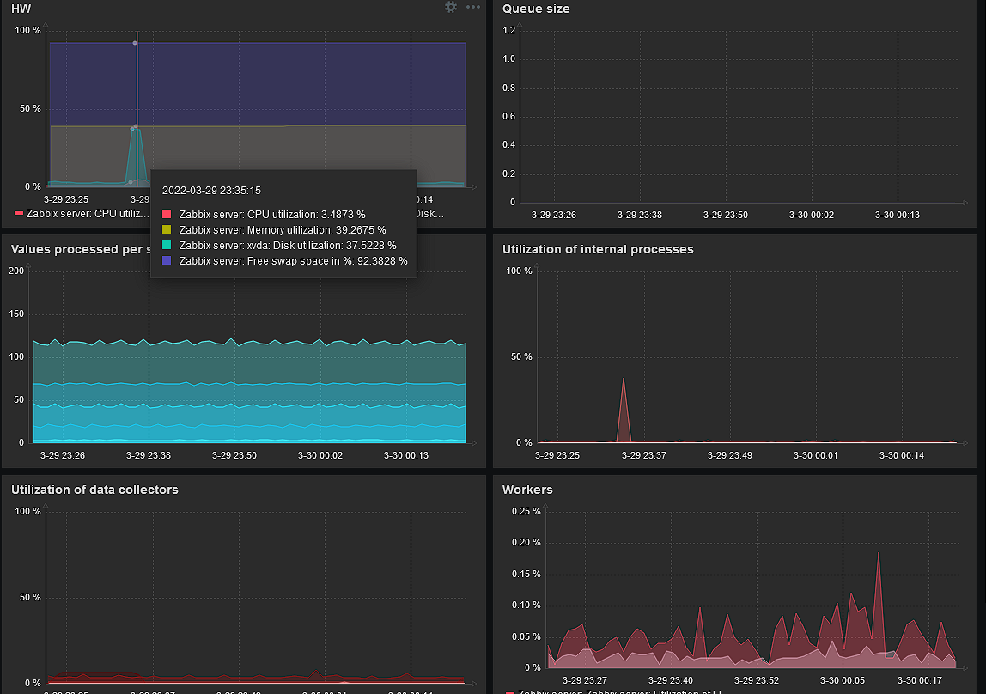Click the 150 label on Values processed axis
Image resolution: width=986 pixels, height=694 pixels.
pyautogui.click(x=16, y=314)
